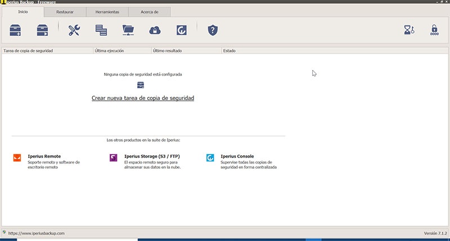450x241 pixels.
Task: Open network folder toolbar icon
Action: [128, 30]
